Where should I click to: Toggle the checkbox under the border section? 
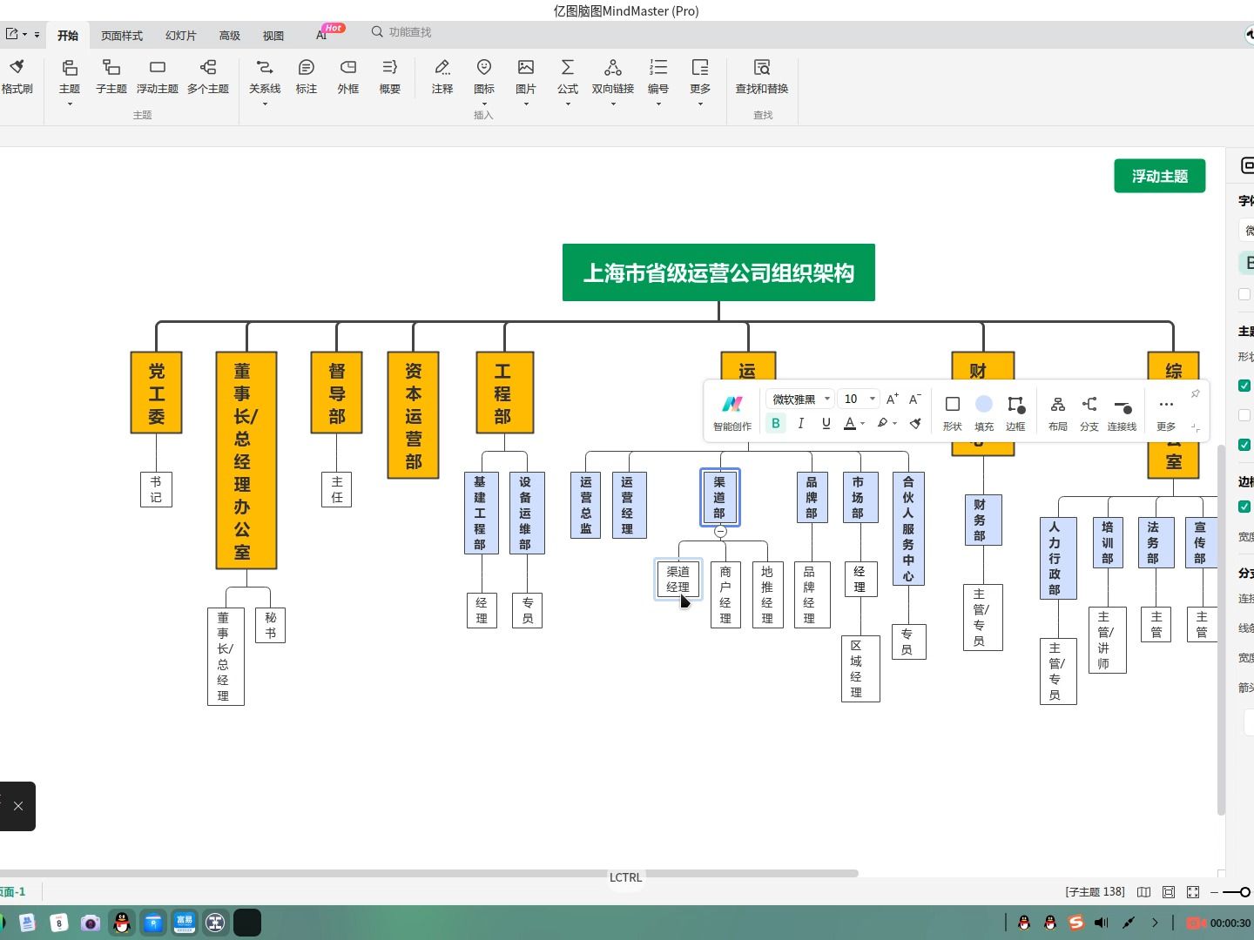pyautogui.click(x=1244, y=507)
